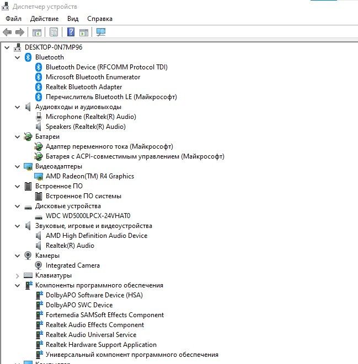Collapse the Камеры category

(x=18, y=256)
